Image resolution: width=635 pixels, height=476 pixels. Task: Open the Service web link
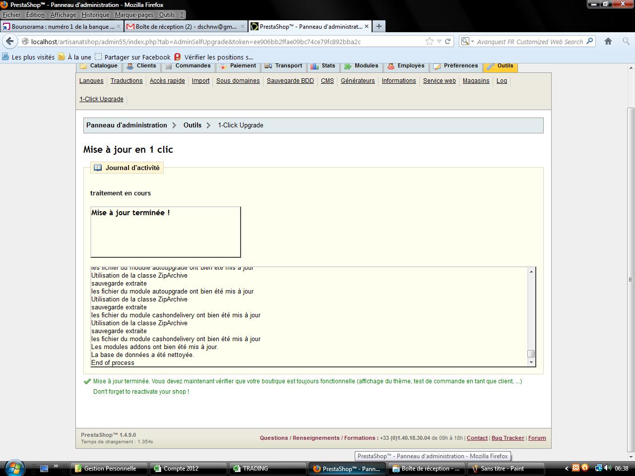(440, 81)
